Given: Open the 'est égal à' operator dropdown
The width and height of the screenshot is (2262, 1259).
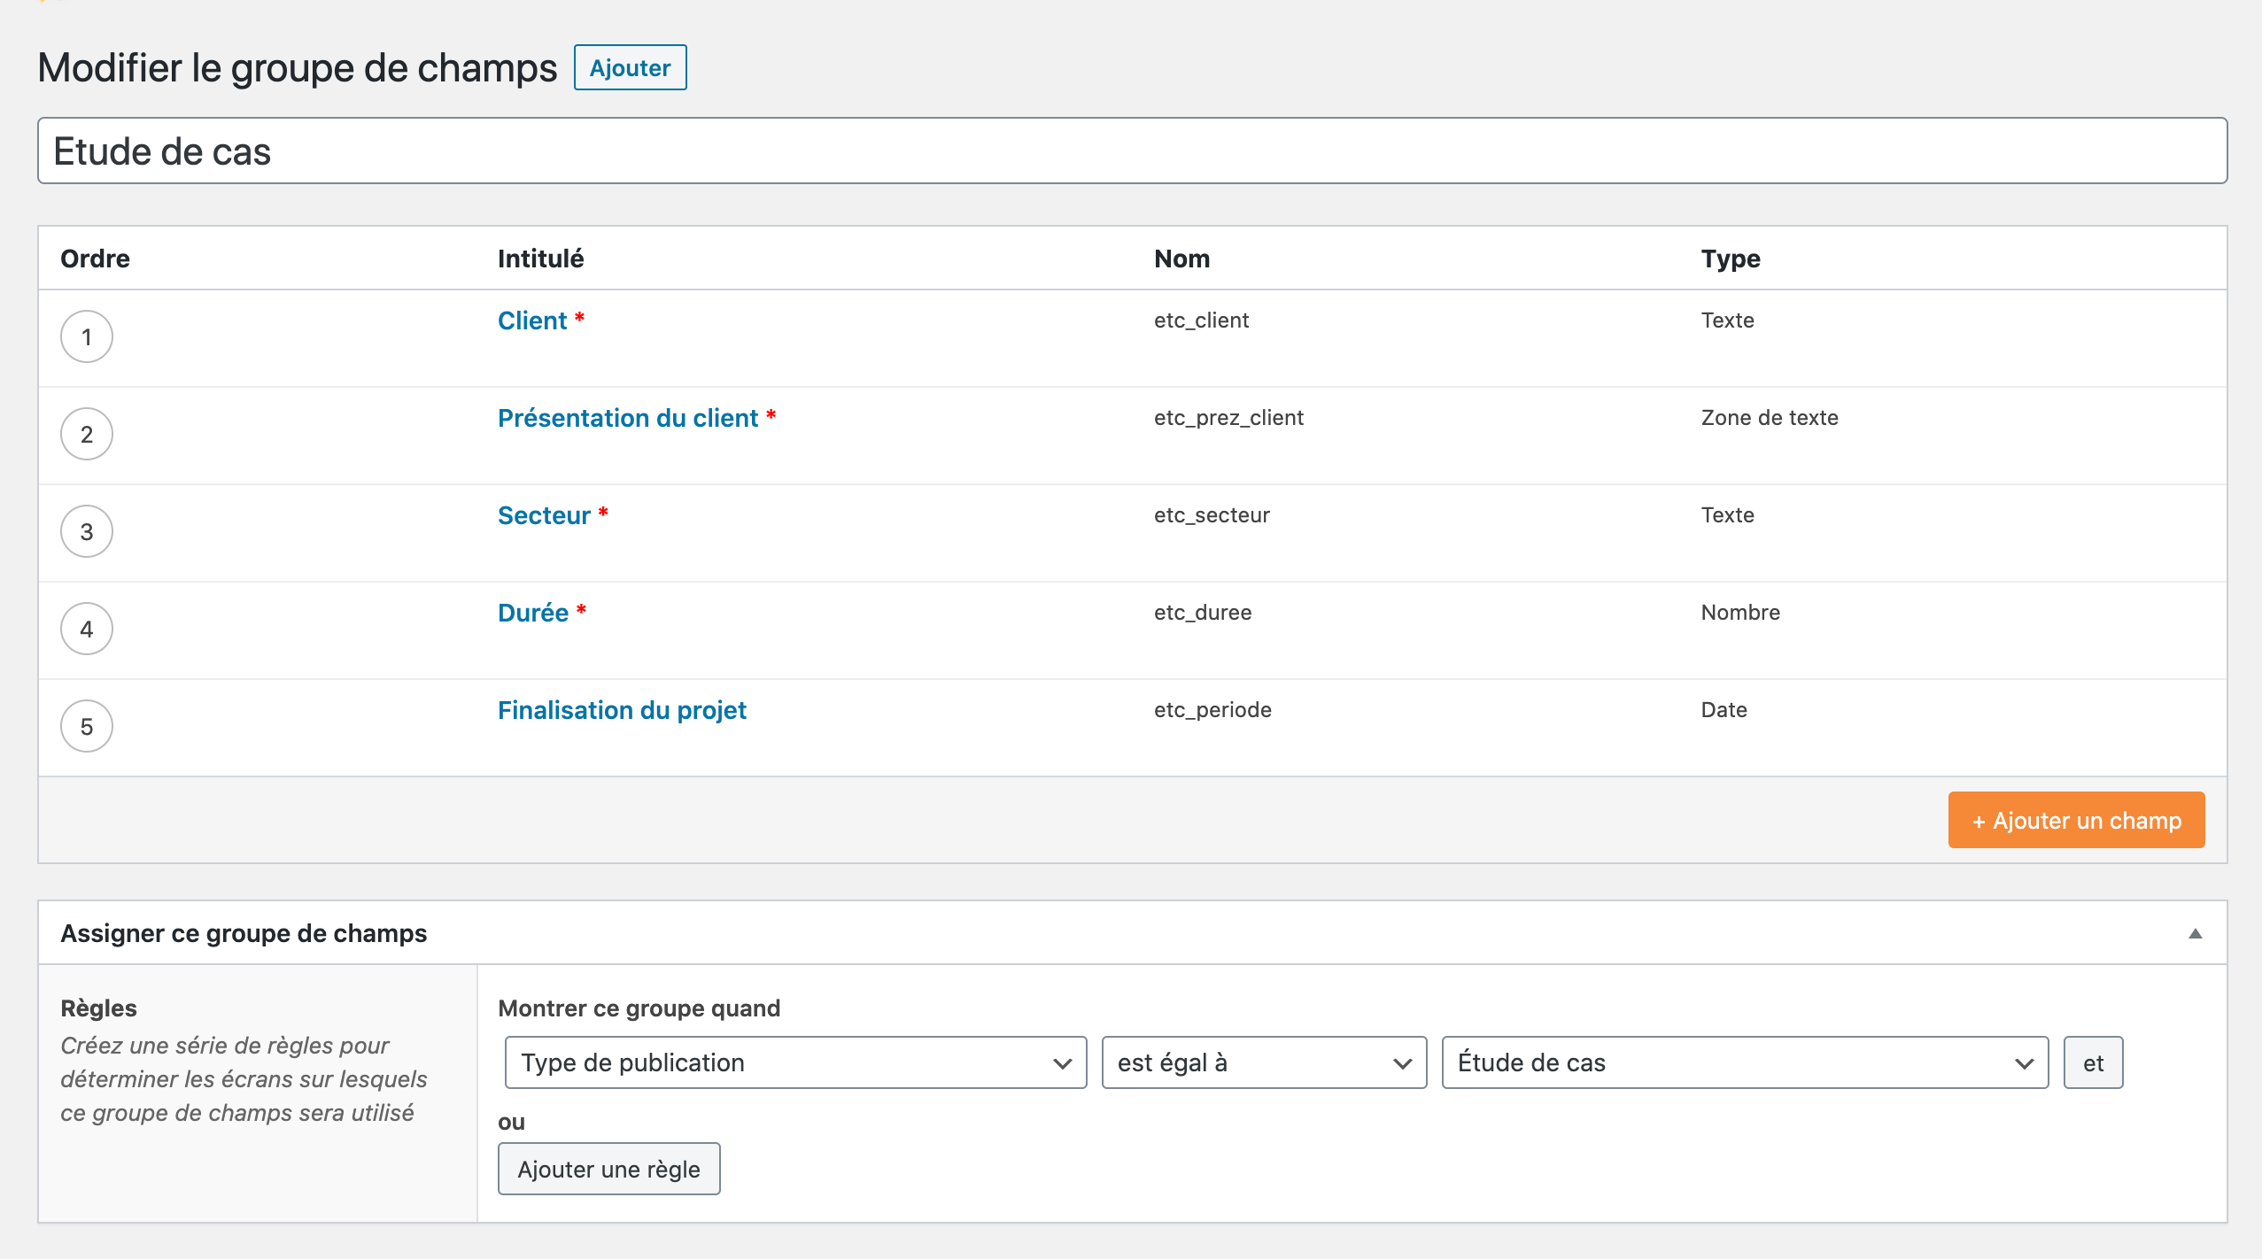Looking at the screenshot, I should 1264,1062.
